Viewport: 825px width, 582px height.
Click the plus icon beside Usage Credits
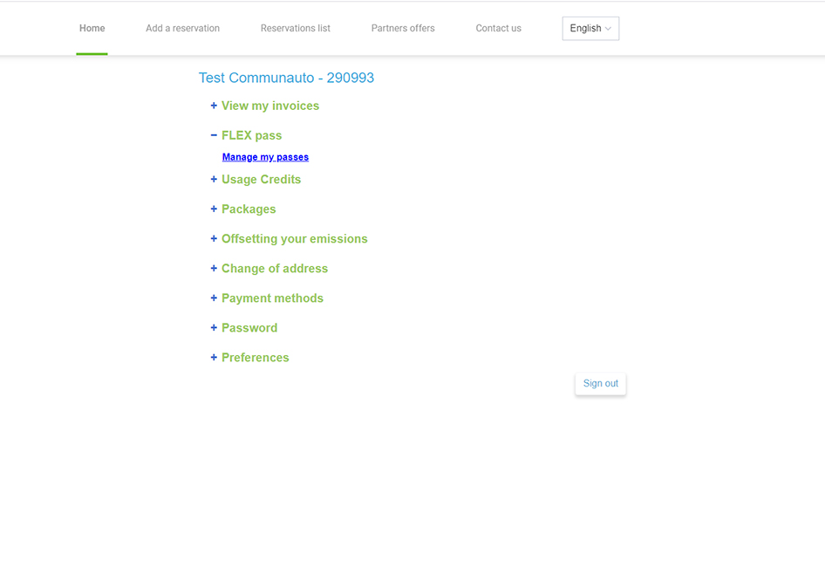[x=214, y=180]
